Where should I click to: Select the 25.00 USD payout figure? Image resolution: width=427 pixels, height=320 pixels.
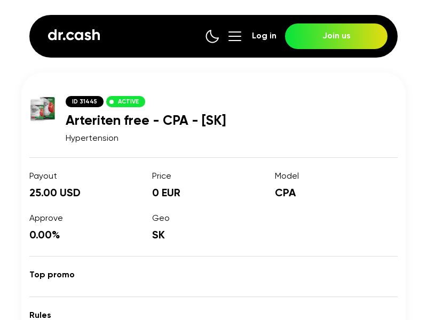[x=55, y=193]
